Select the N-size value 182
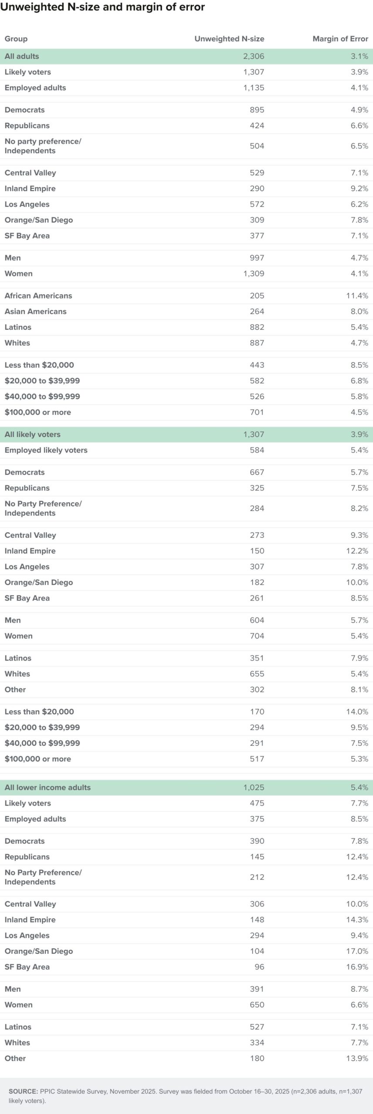Image resolution: width=373 pixels, height=1114 pixels. [x=257, y=582]
